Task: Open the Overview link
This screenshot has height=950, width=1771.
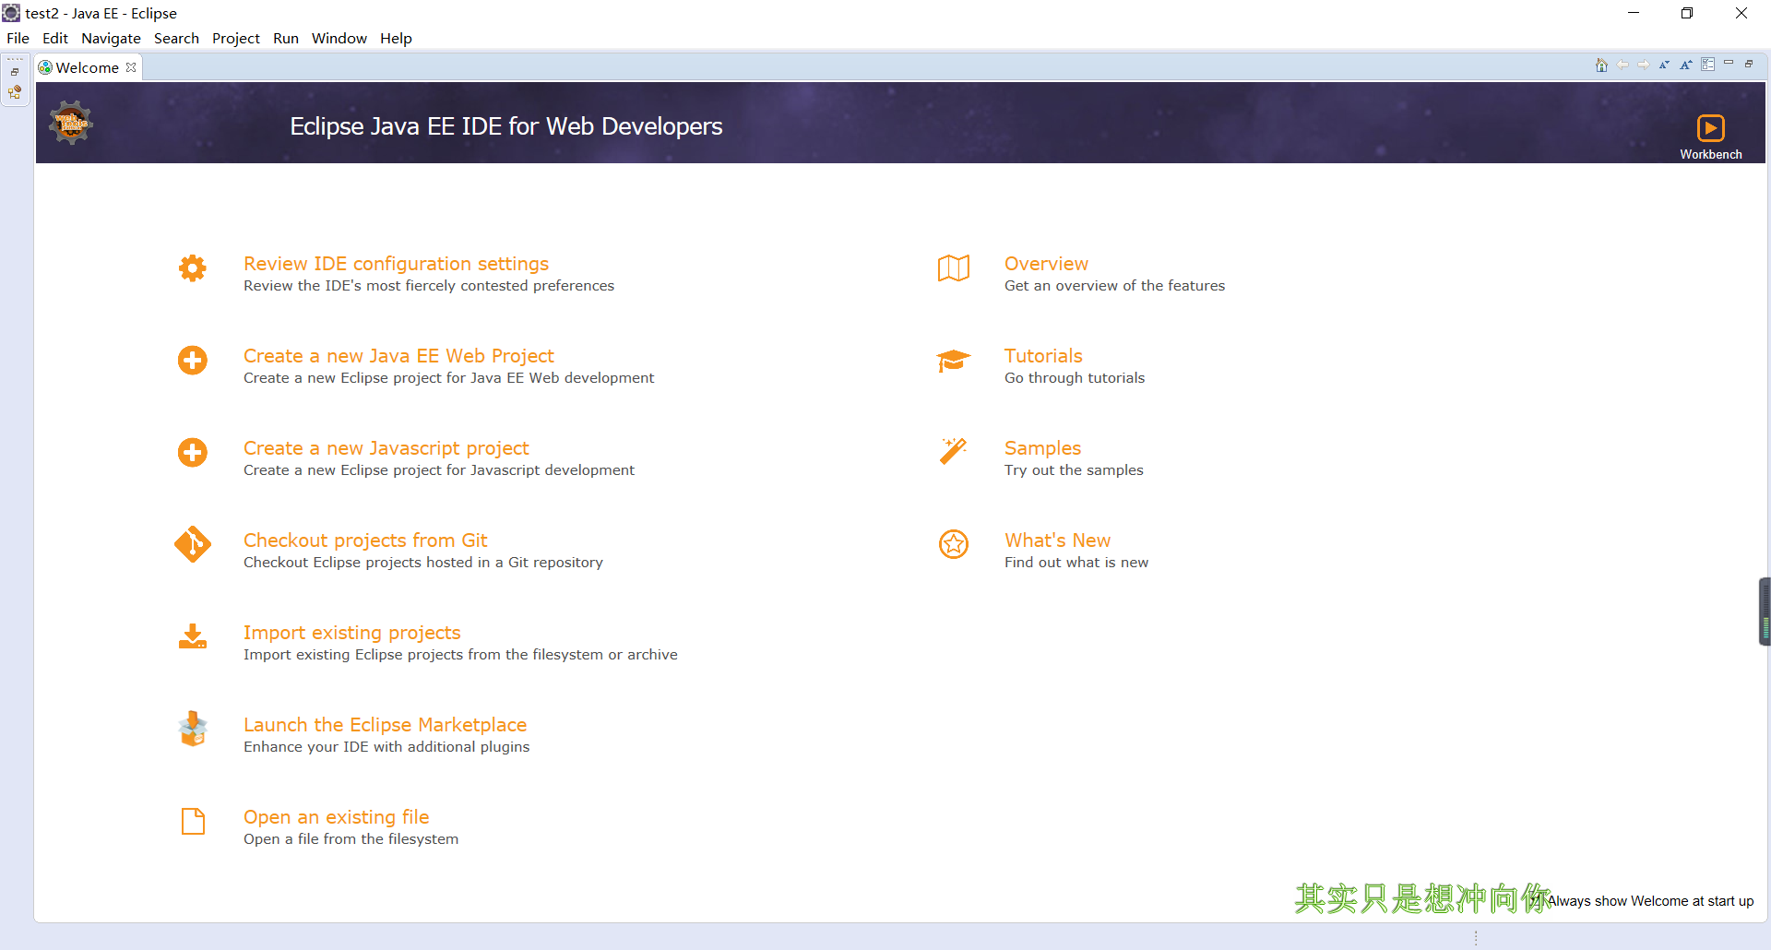Action: tap(1046, 264)
